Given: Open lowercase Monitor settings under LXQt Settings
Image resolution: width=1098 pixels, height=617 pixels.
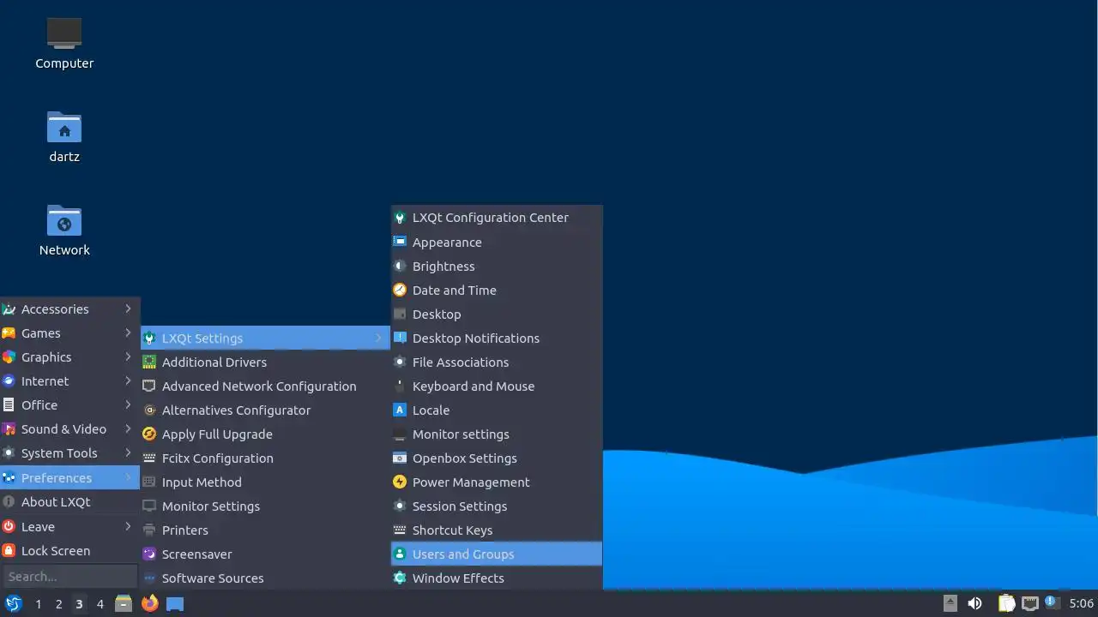Looking at the screenshot, I should coord(497,434).
